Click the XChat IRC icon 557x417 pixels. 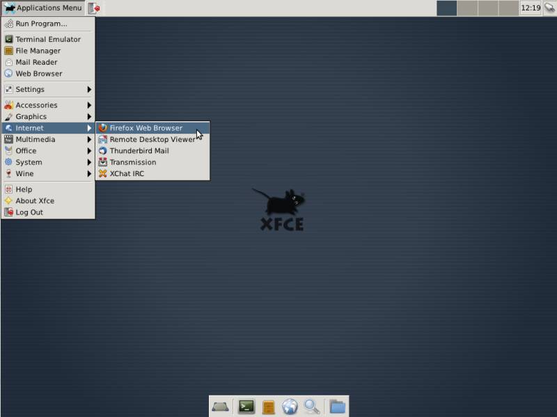pyautogui.click(x=102, y=173)
